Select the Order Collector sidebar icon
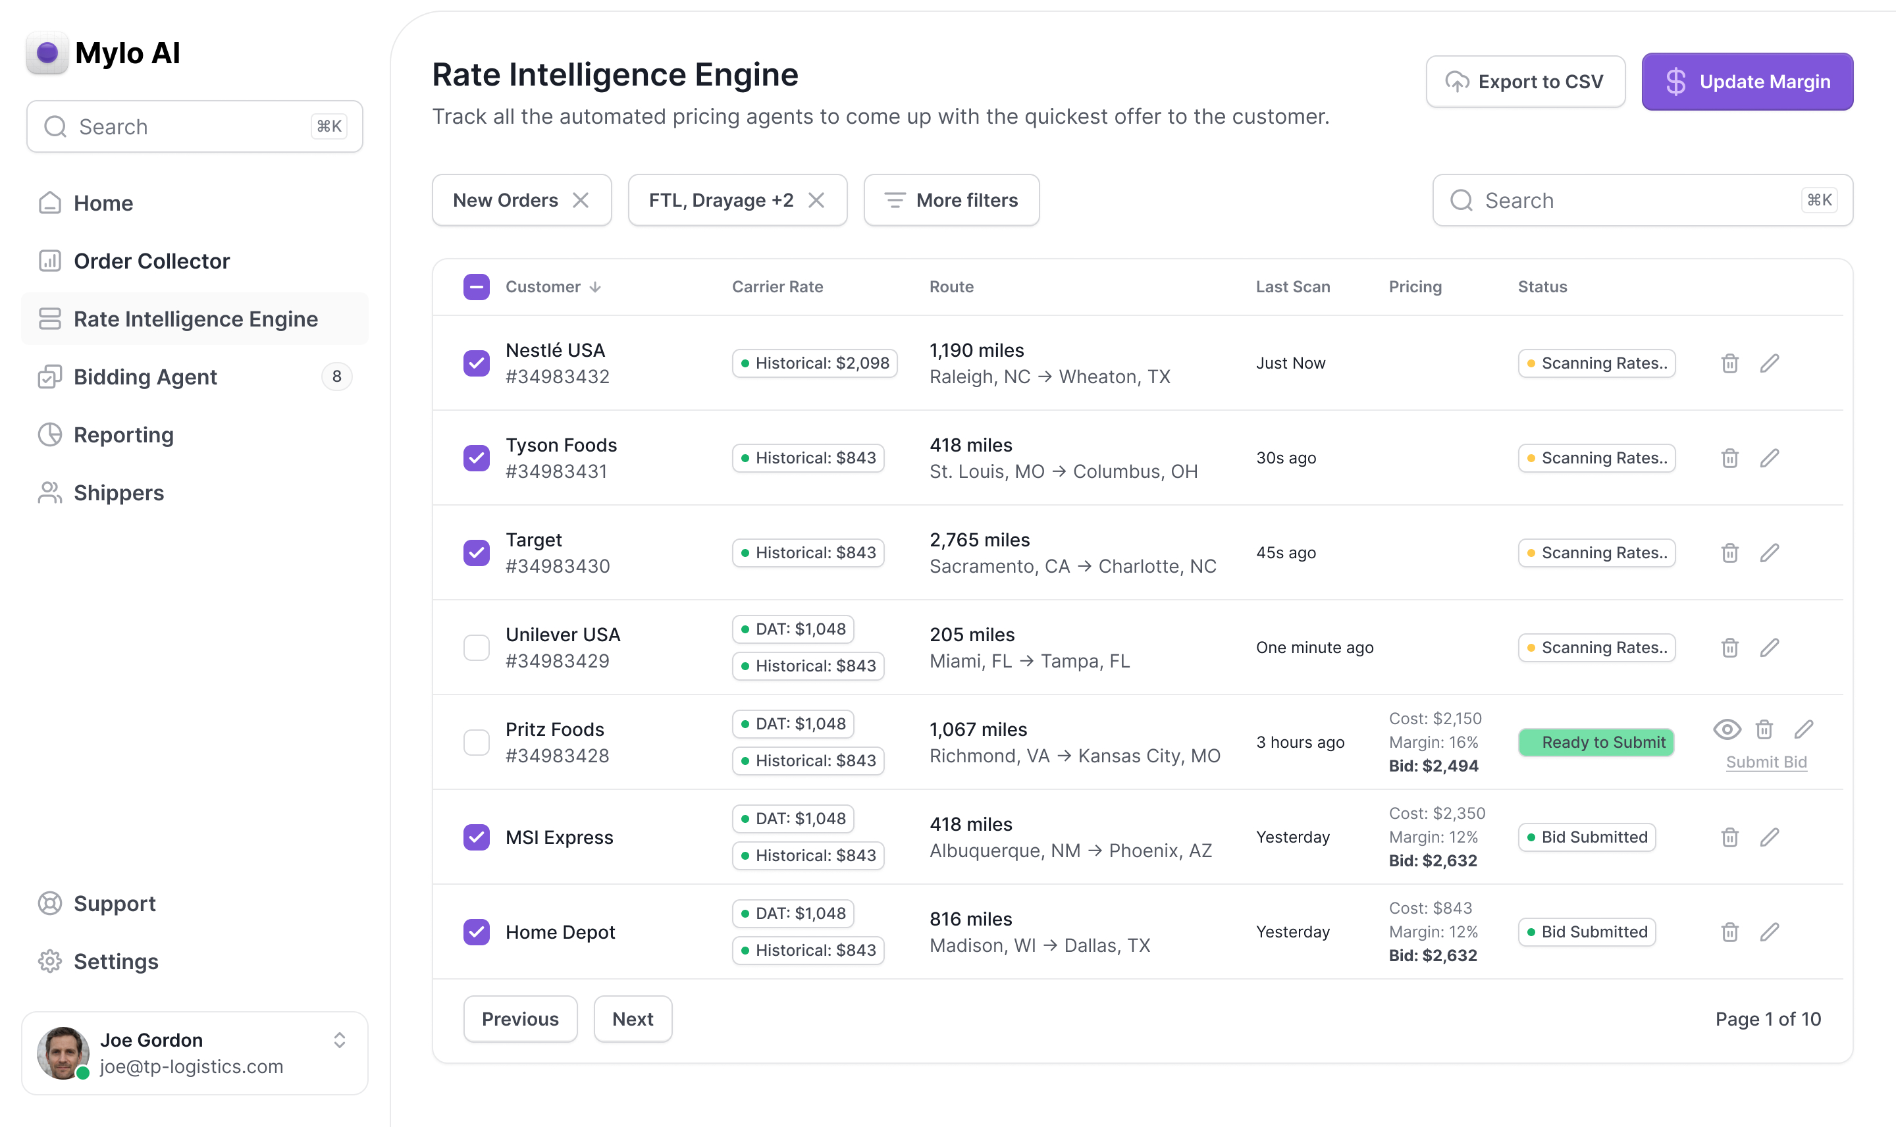The width and height of the screenshot is (1896, 1127). click(x=49, y=261)
